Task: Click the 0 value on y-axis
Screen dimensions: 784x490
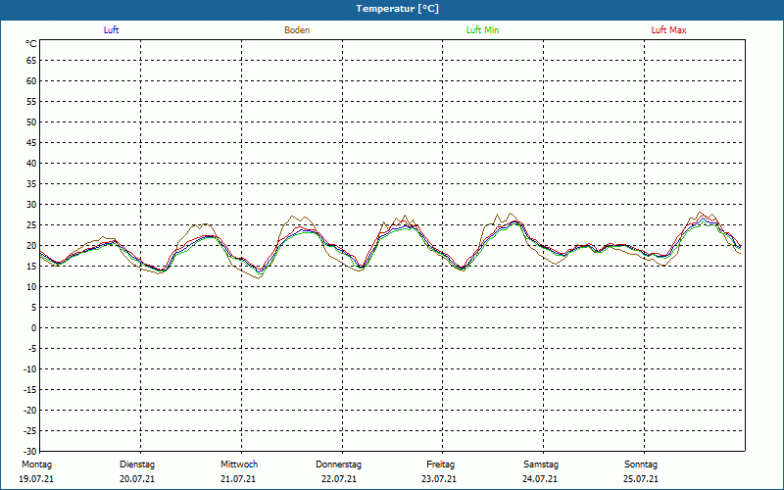Action: tap(34, 328)
